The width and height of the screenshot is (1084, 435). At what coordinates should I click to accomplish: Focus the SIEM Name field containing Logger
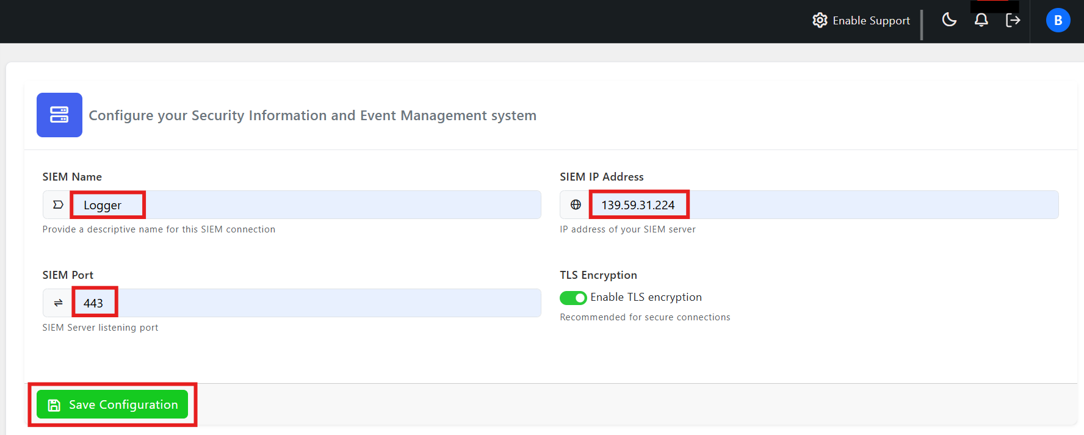[x=305, y=205]
